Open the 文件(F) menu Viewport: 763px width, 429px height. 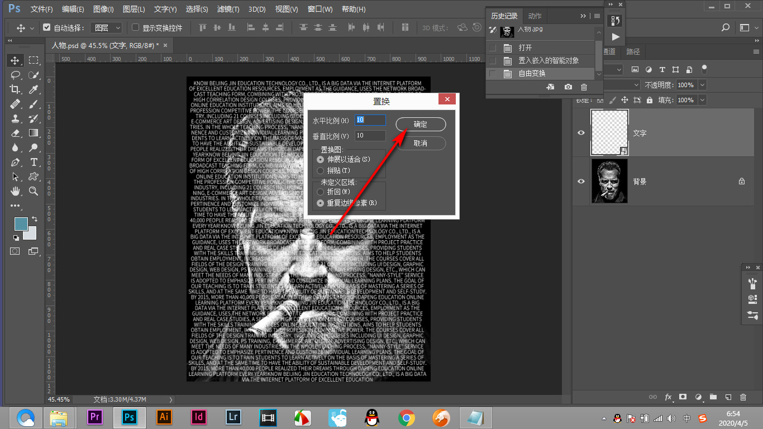pyautogui.click(x=42, y=9)
